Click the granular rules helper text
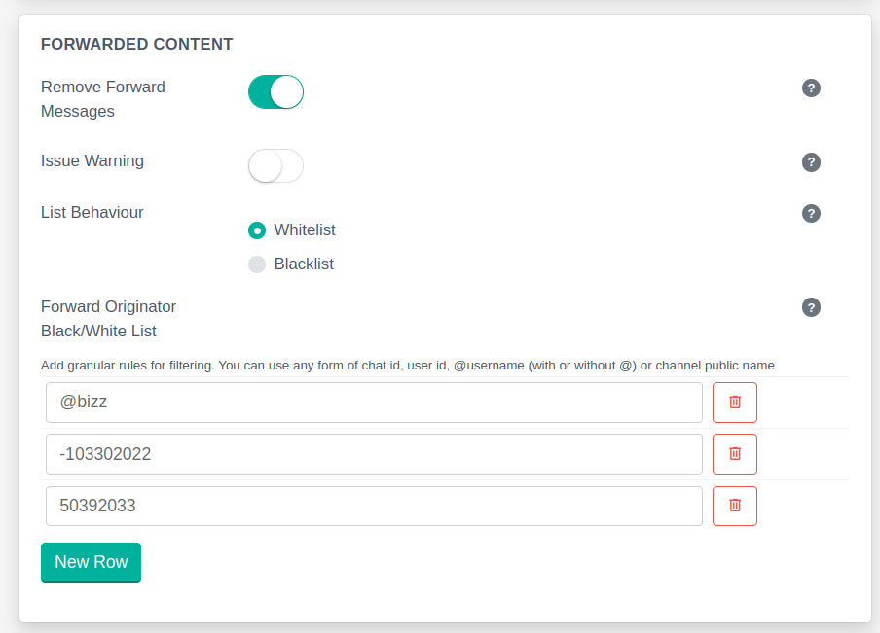880x633 pixels. (x=408, y=366)
